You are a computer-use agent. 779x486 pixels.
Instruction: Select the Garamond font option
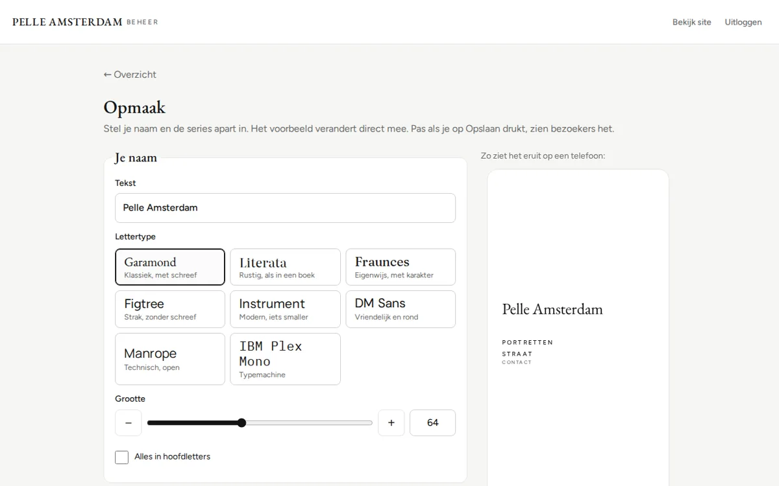click(170, 267)
